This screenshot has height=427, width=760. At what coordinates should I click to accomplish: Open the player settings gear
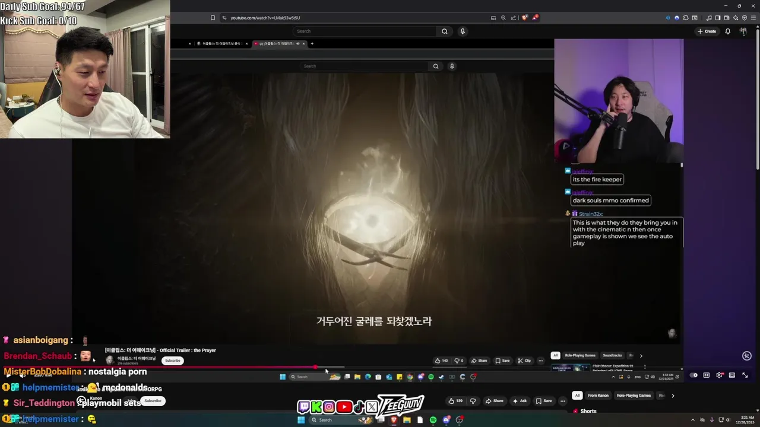coord(719,375)
